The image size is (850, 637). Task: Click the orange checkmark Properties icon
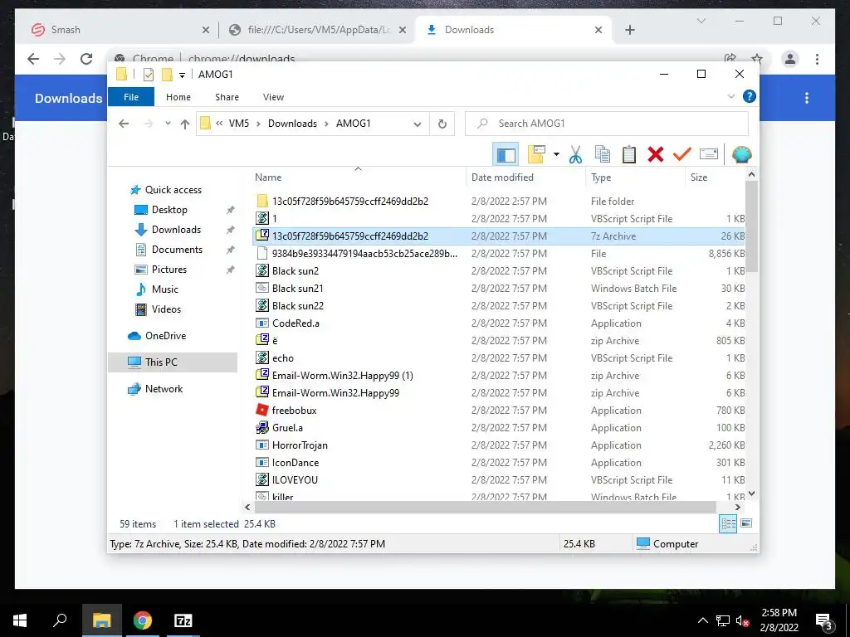click(682, 155)
